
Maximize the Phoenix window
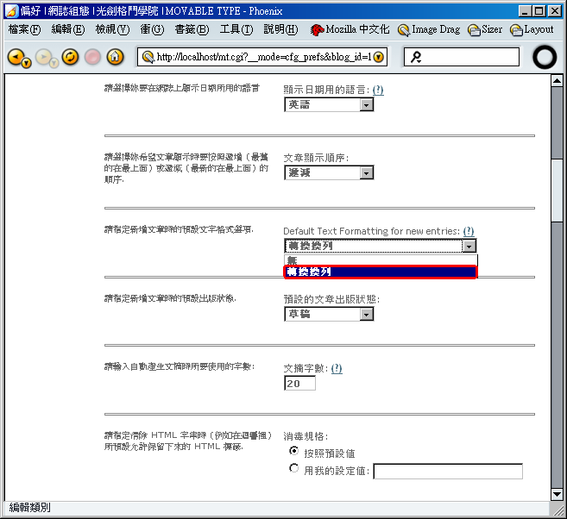539,11
